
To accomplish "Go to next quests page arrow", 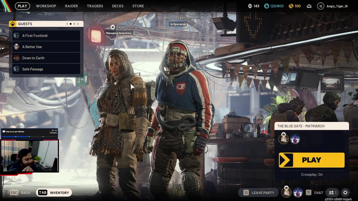I will (78, 24).
